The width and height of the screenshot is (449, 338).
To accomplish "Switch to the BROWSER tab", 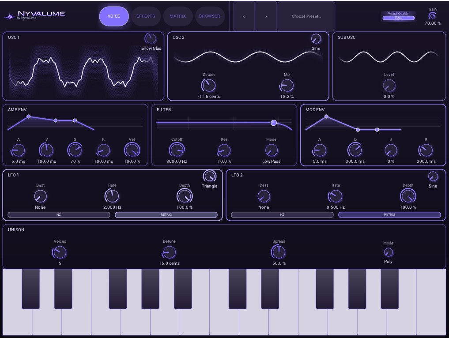I will [210, 16].
